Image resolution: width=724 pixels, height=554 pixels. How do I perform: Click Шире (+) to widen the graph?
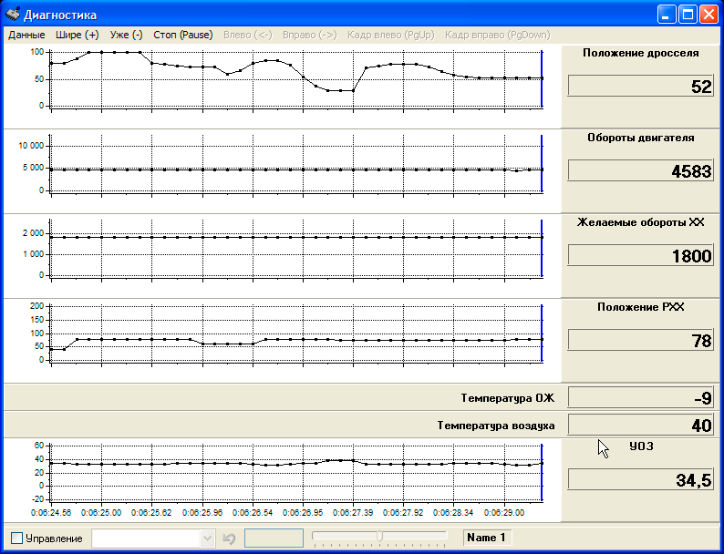tap(78, 35)
